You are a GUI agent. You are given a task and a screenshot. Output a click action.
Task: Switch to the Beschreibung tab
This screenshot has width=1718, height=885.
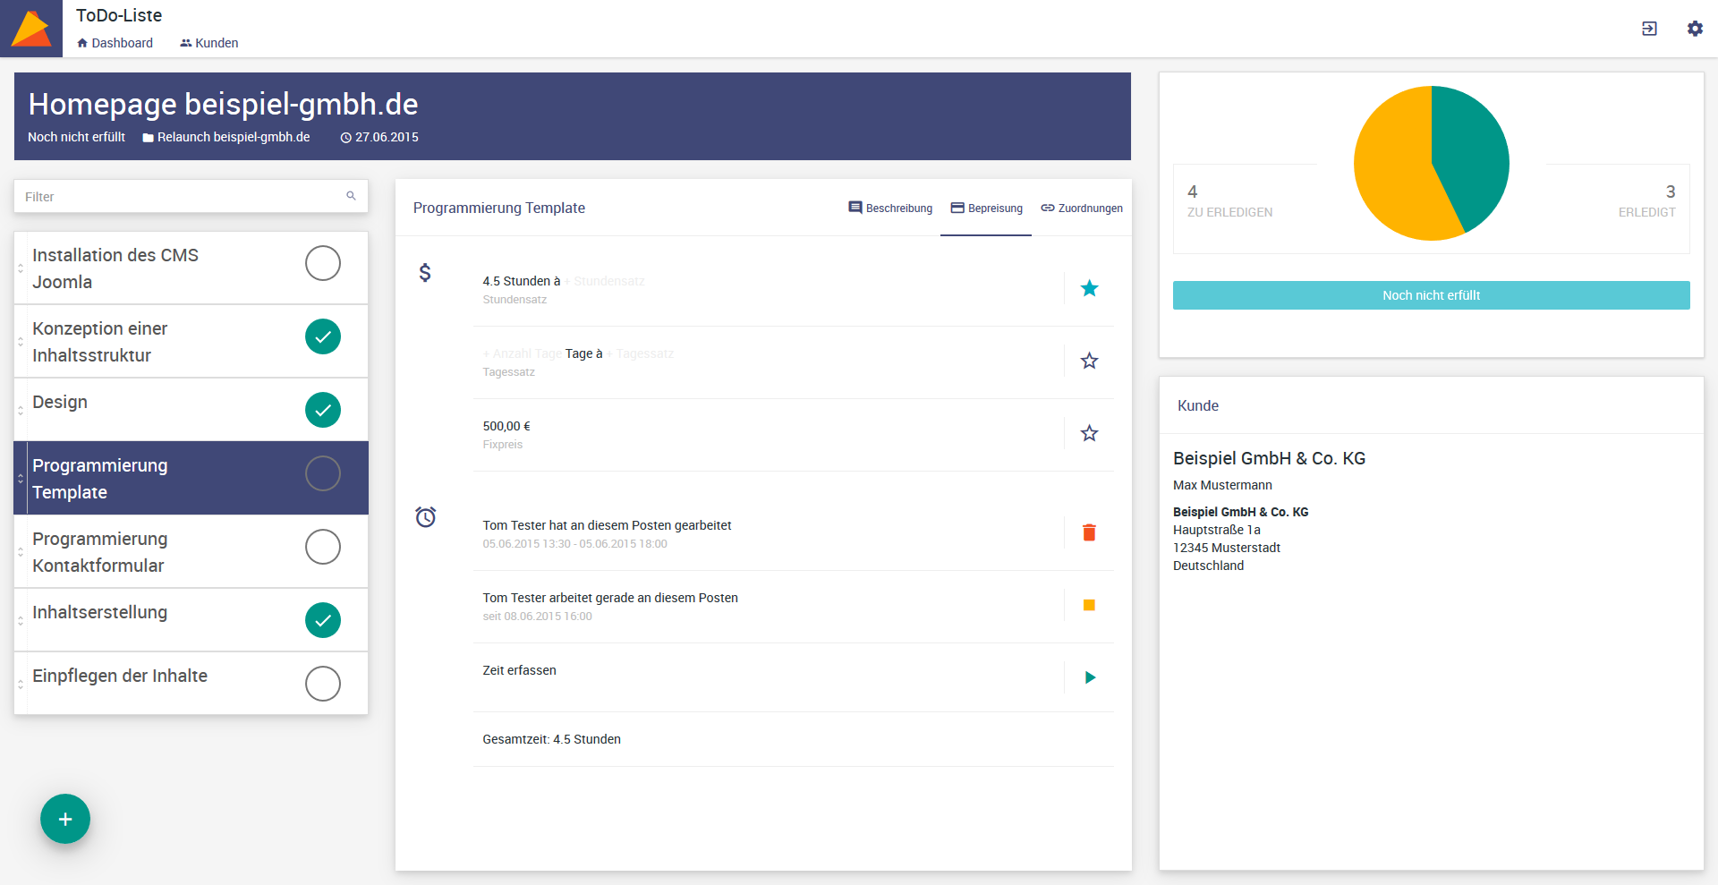(890, 208)
